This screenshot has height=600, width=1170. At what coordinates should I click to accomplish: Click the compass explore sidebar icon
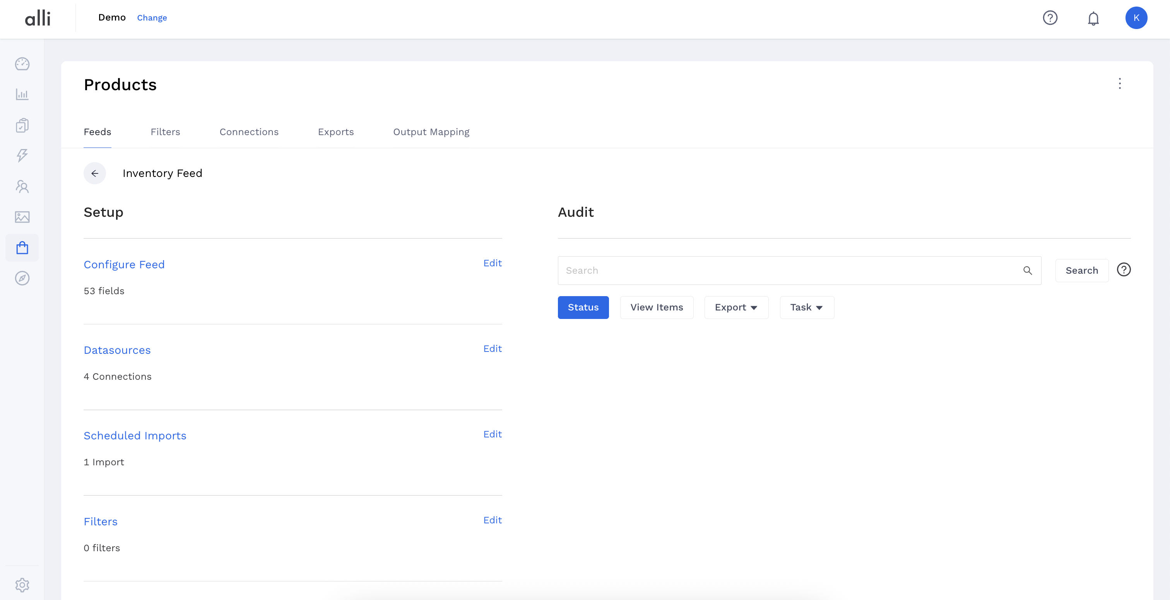(22, 278)
